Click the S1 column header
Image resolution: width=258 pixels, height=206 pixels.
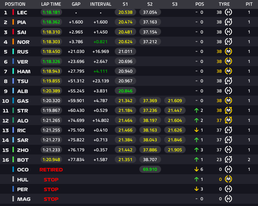click(125, 4)
